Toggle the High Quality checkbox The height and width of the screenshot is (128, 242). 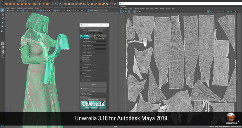click(81, 58)
